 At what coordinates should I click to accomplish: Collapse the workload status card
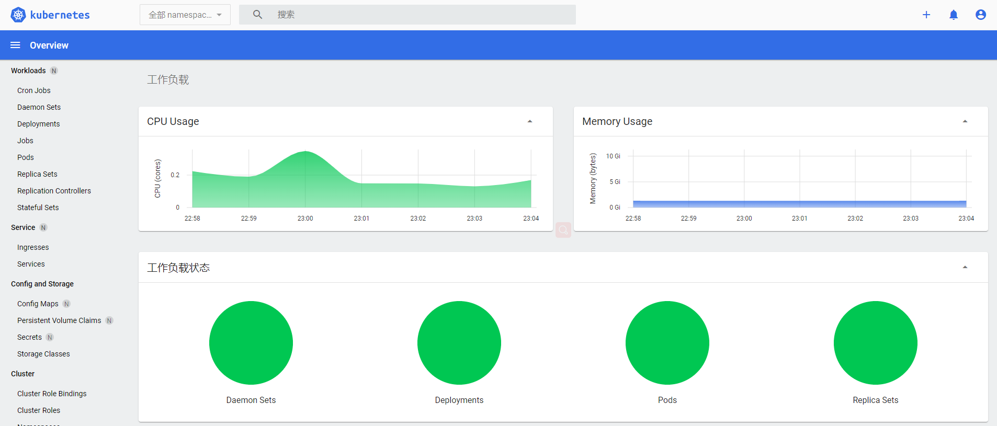coord(965,267)
